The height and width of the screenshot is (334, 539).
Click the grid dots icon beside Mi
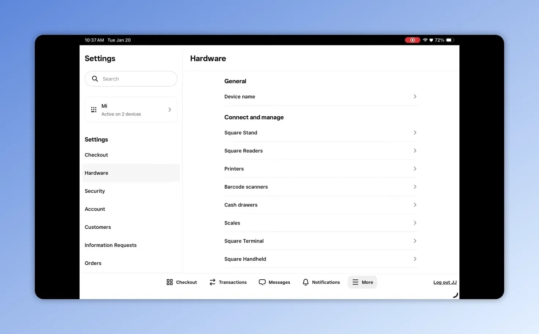pos(94,110)
